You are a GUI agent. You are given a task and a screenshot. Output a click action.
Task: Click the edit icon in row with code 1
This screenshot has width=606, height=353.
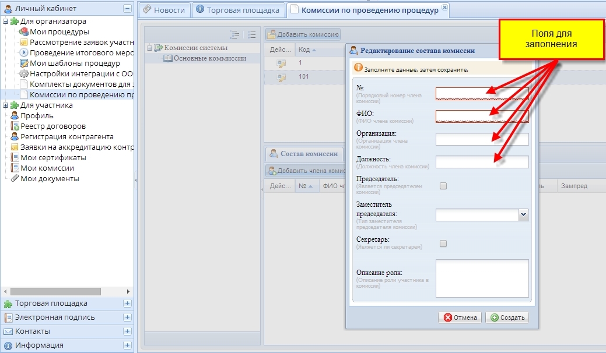click(281, 63)
